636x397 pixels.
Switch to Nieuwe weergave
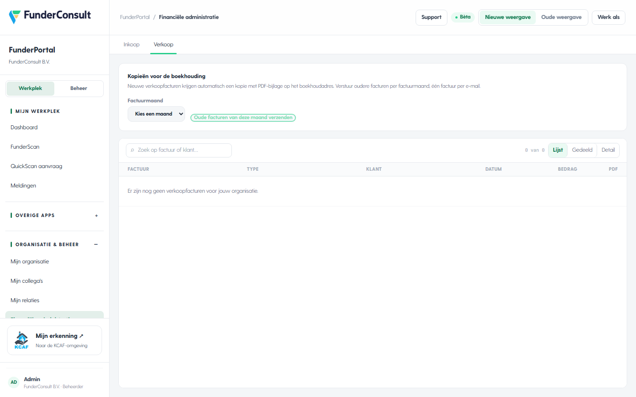coord(508,17)
